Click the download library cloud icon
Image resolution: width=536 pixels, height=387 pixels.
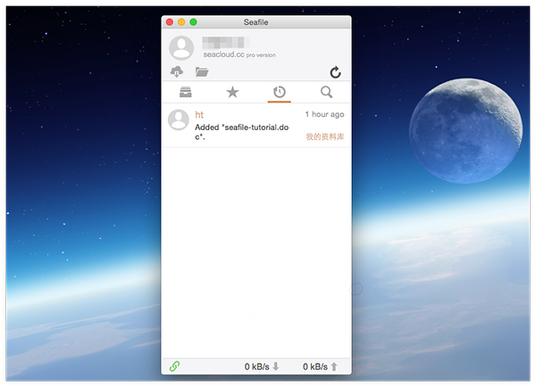pos(177,71)
